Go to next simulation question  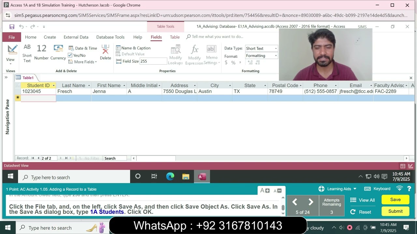click(311, 202)
